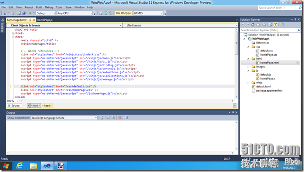The image size is (304, 172).
Task: Collapse the css folder node
Action: [x=248, y=47]
